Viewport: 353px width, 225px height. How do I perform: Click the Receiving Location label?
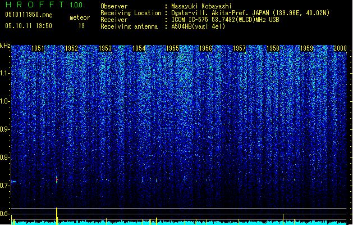[131, 13]
